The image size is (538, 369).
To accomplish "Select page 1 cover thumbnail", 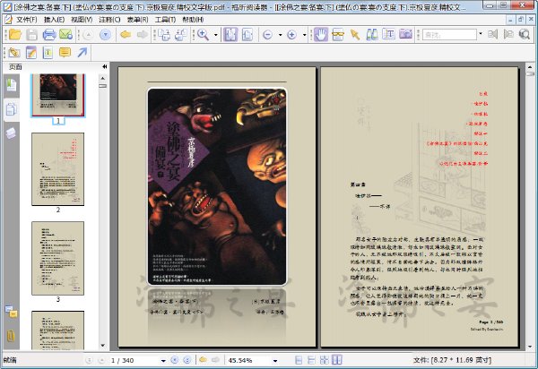I will pyautogui.click(x=58, y=95).
